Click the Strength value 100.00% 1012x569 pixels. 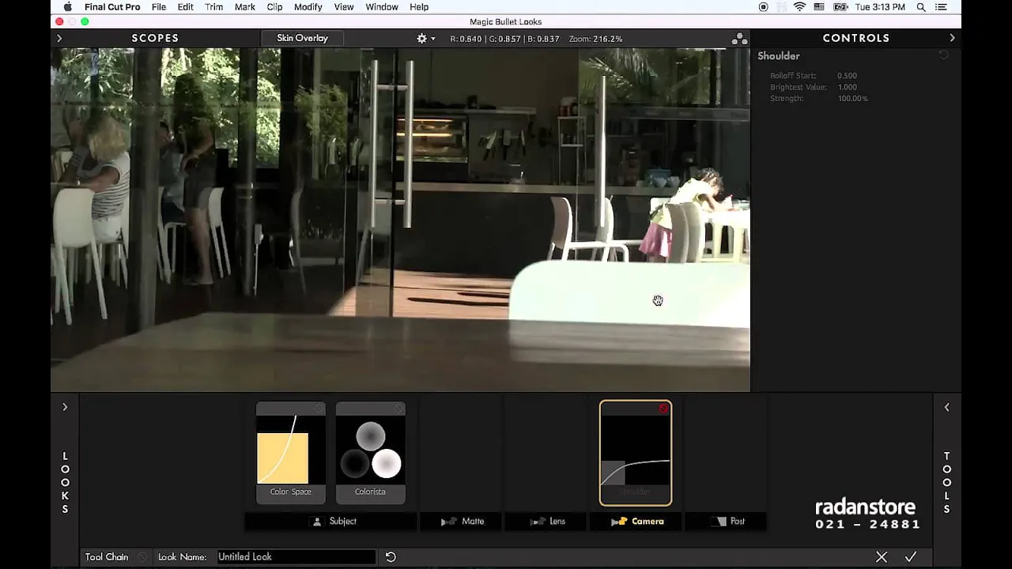click(x=852, y=98)
